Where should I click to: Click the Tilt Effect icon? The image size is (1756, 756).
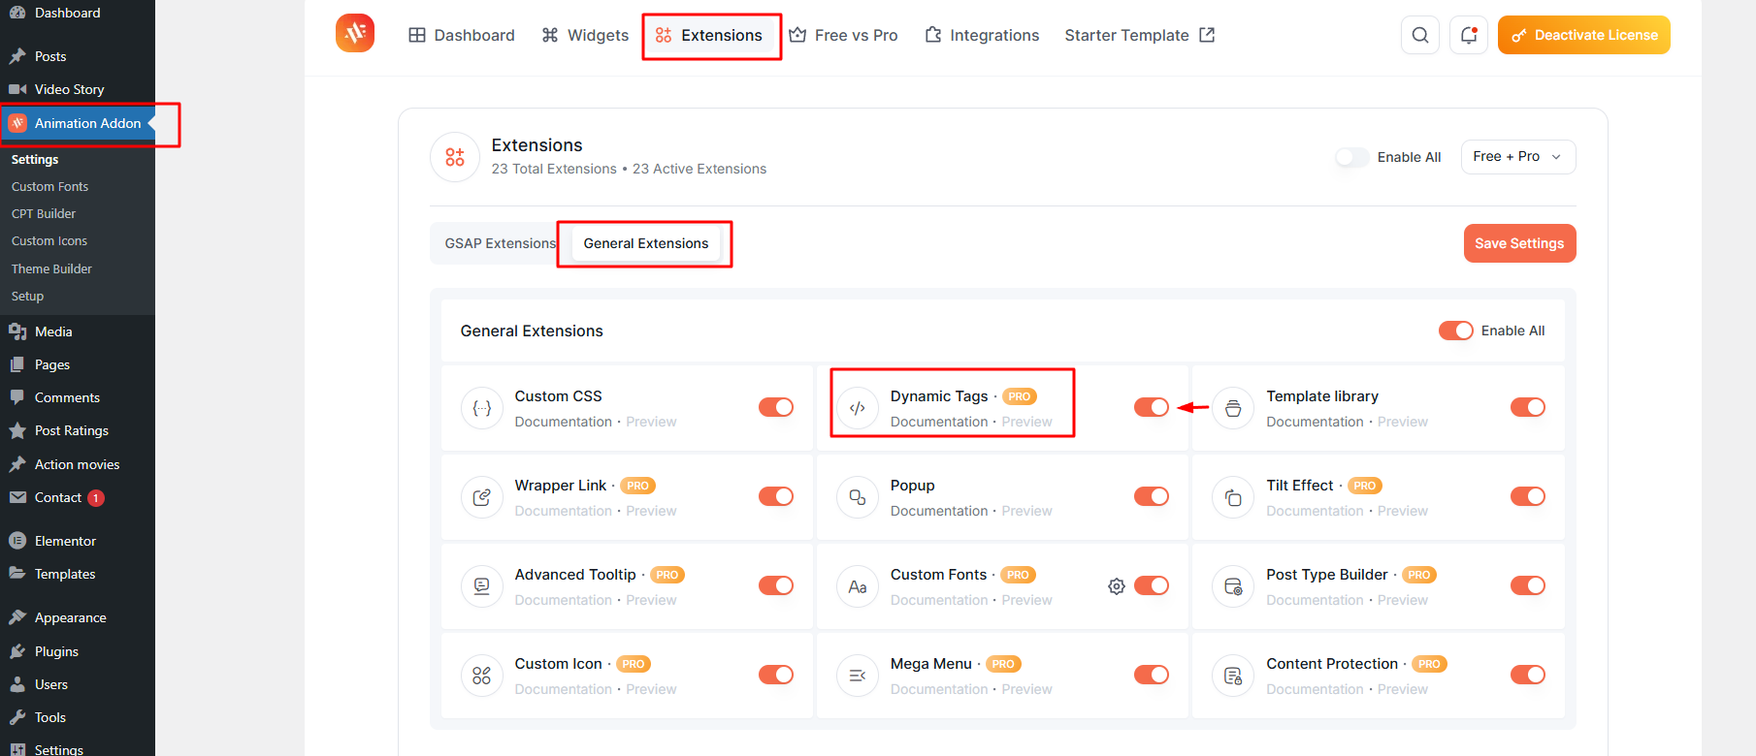1233,497
